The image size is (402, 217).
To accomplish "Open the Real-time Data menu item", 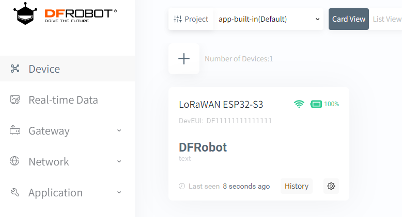I will click(63, 99).
